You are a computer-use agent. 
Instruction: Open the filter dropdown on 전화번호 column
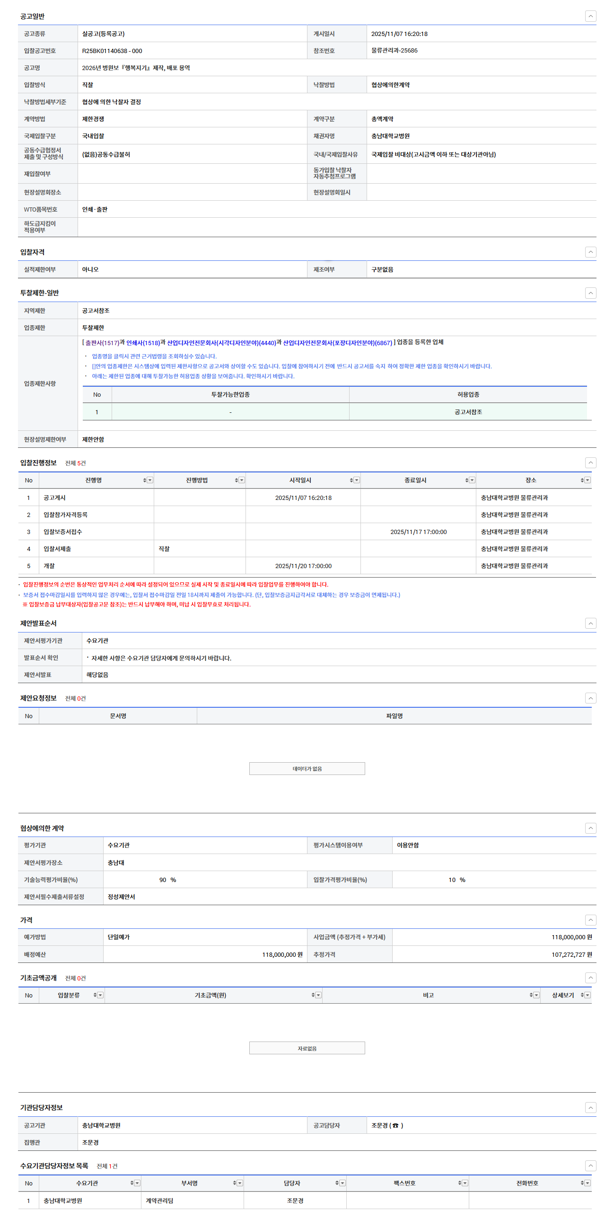tap(588, 1183)
